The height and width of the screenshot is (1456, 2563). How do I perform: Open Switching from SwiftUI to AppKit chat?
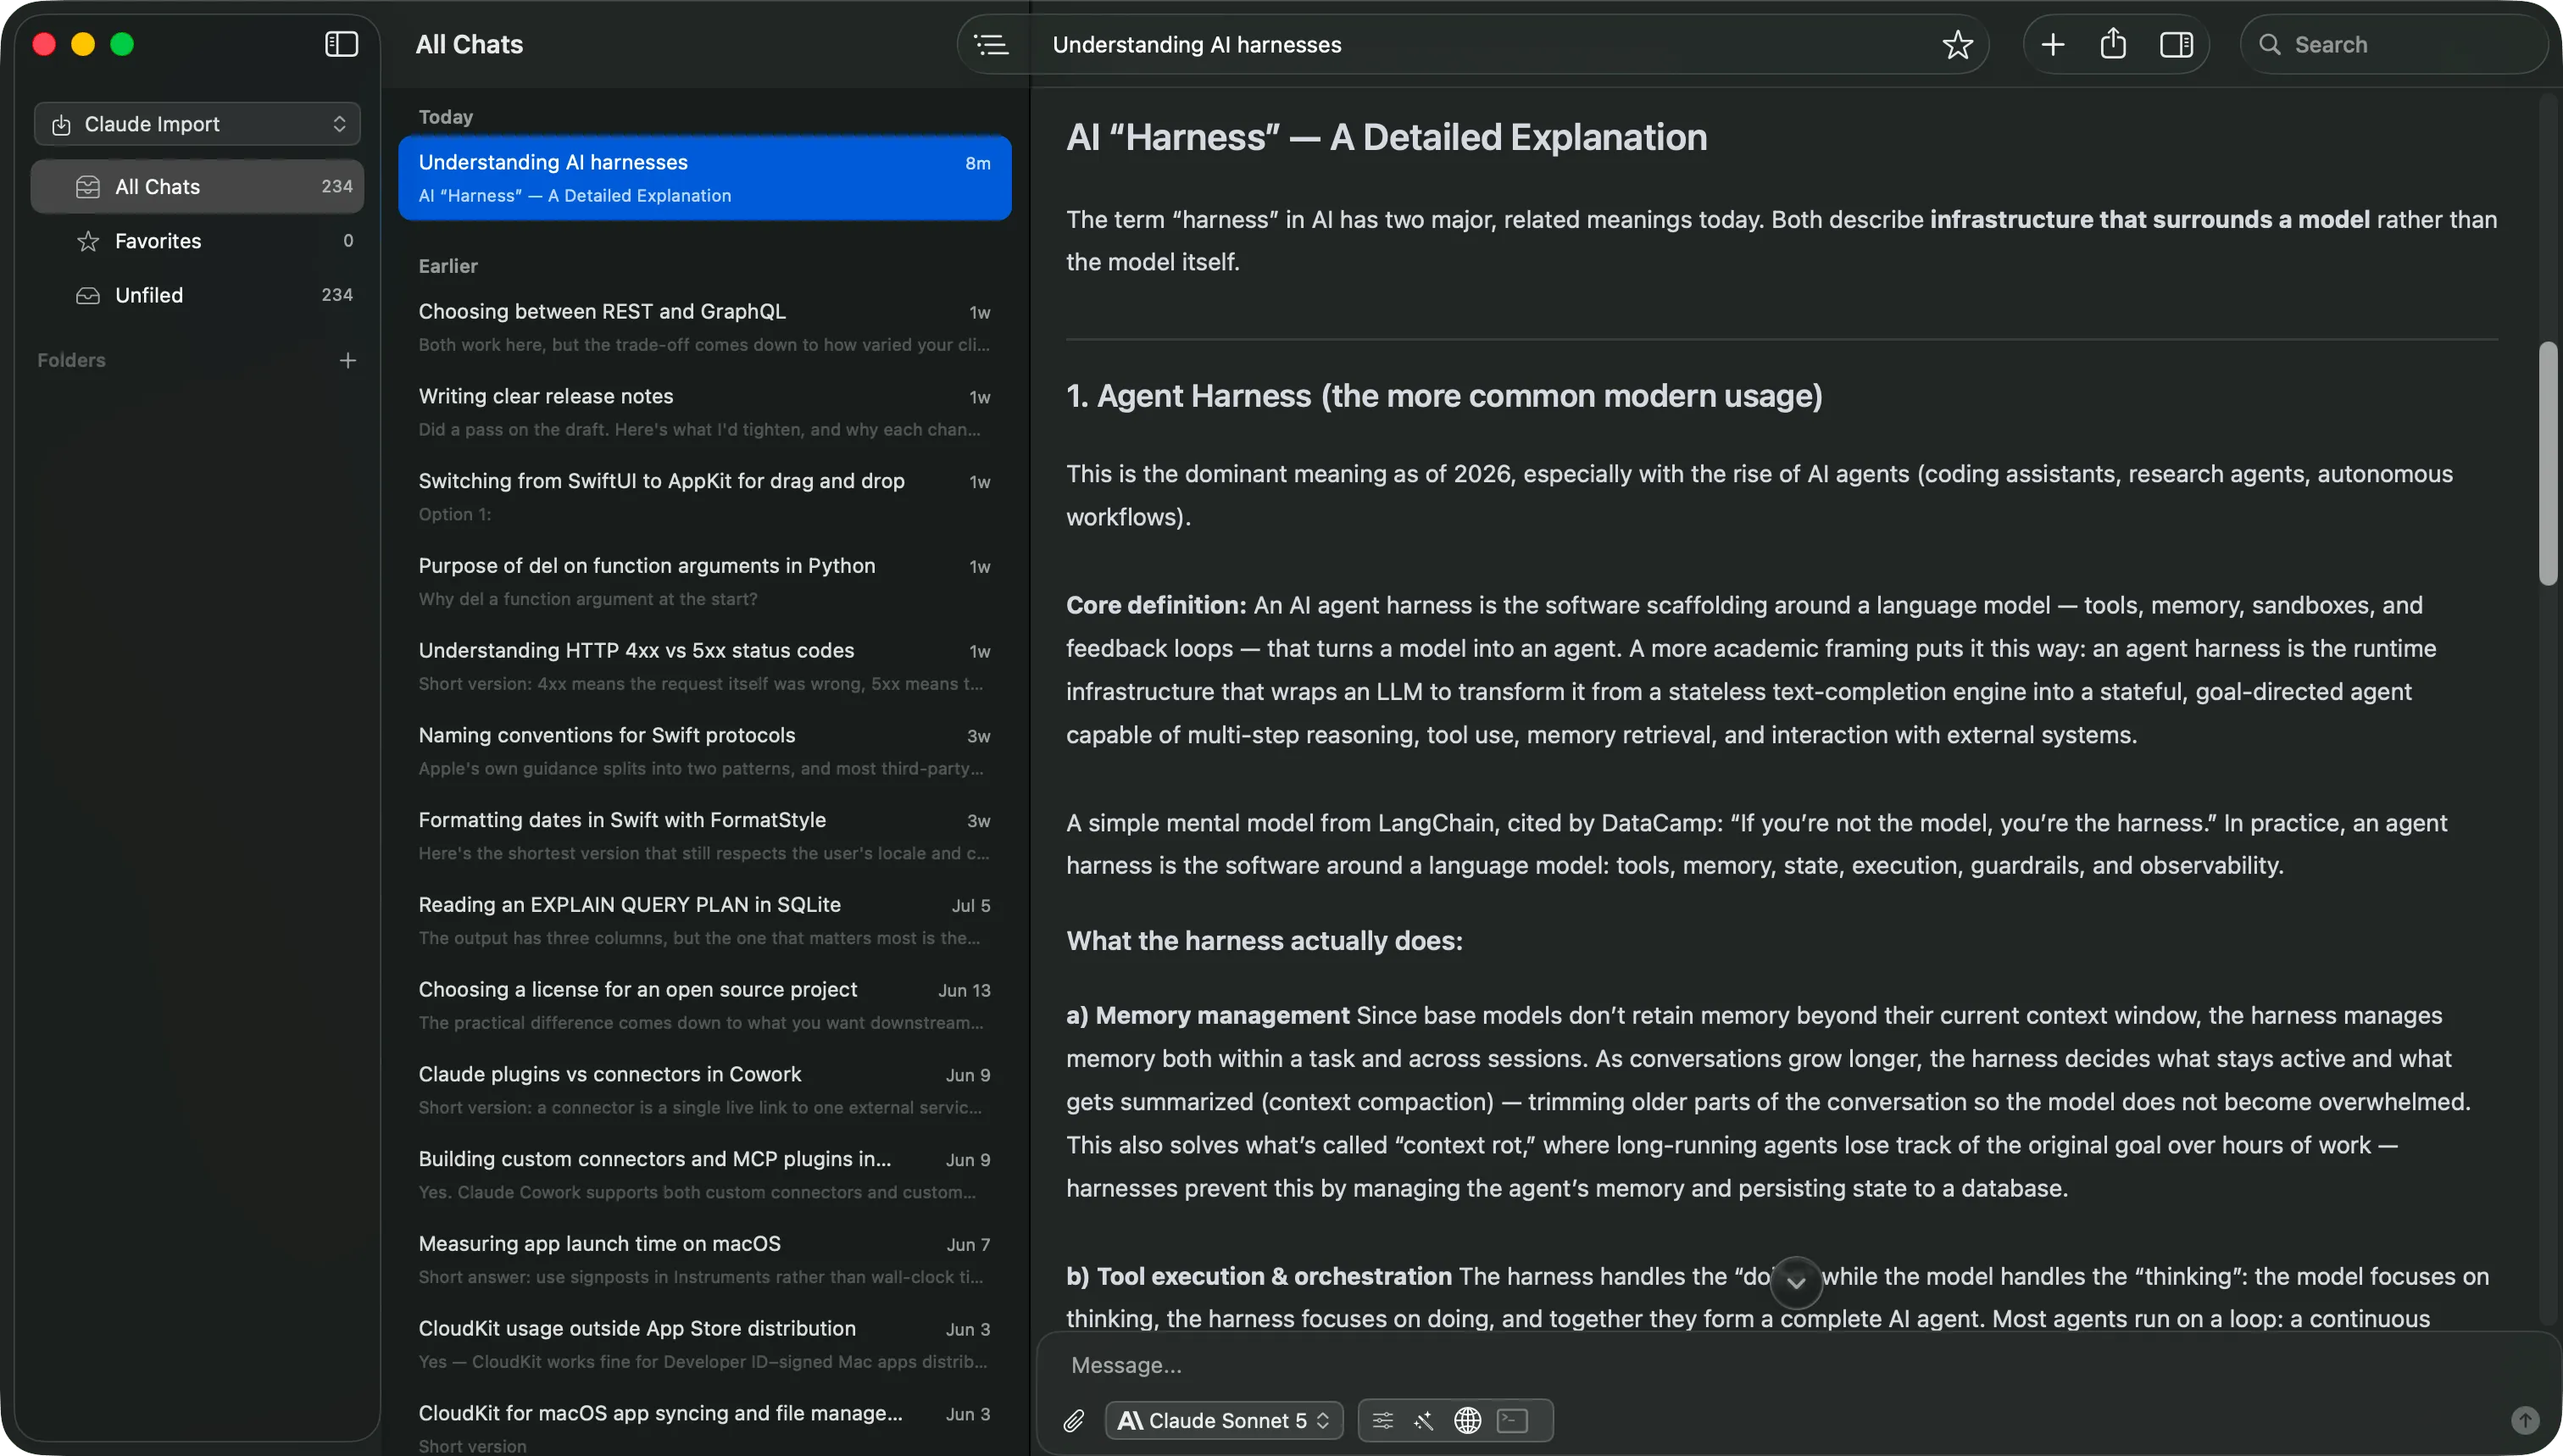[x=704, y=496]
